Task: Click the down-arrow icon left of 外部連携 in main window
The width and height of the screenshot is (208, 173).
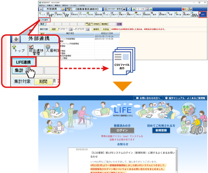Action: pos(41,9)
